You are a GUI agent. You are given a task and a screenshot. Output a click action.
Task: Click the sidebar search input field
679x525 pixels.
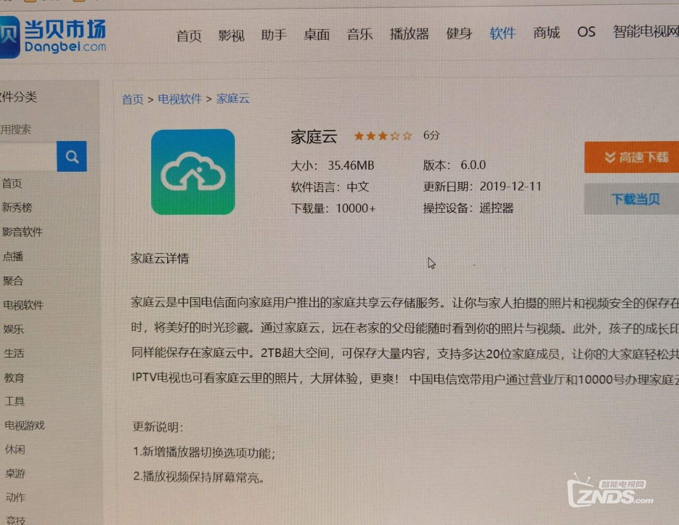point(28,156)
